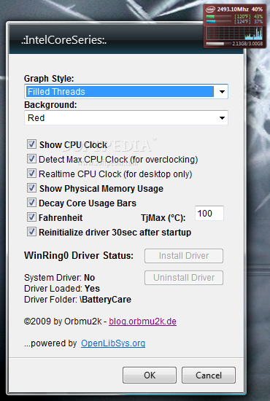
Task: Click the [124°F] temperature reading in gadget
Action: [242, 21]
